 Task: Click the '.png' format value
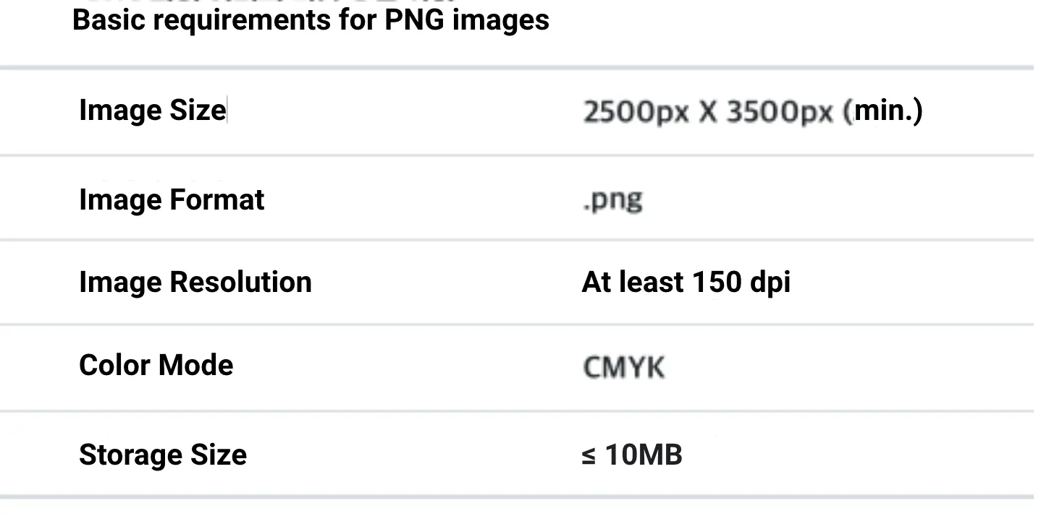point(612,200)
